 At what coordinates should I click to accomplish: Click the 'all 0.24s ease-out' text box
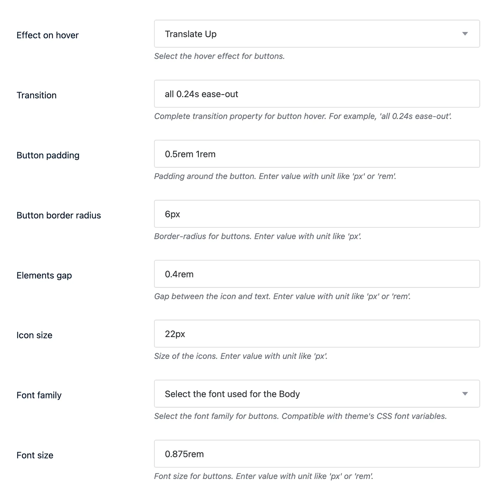(x=317, y=94)
